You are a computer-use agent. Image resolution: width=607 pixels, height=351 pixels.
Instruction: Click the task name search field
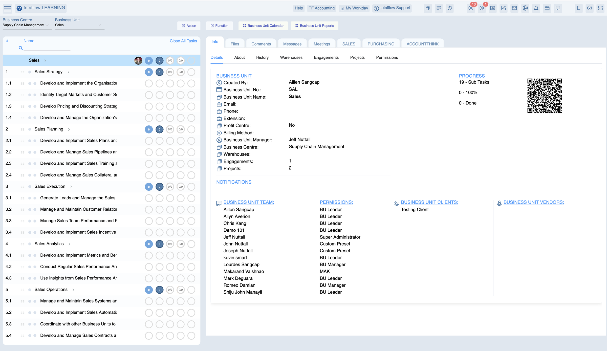click(47, 48)
